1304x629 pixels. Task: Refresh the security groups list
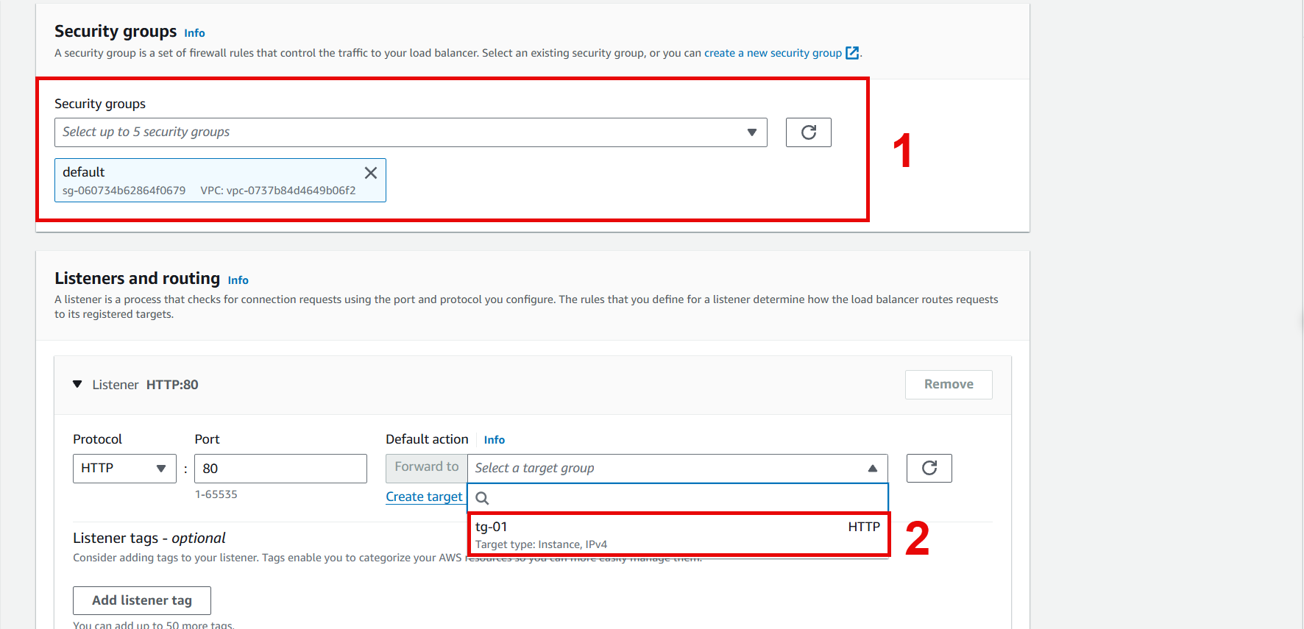tap(808, 132)
